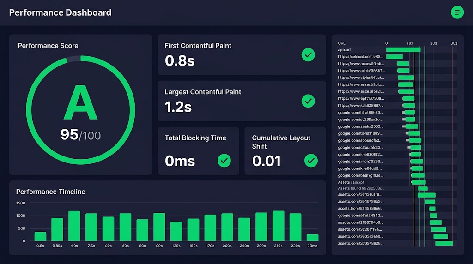The width and height of the screenshot is (473, 264).
Task: Select the assets.from row
Action: [x=397, y=209]
